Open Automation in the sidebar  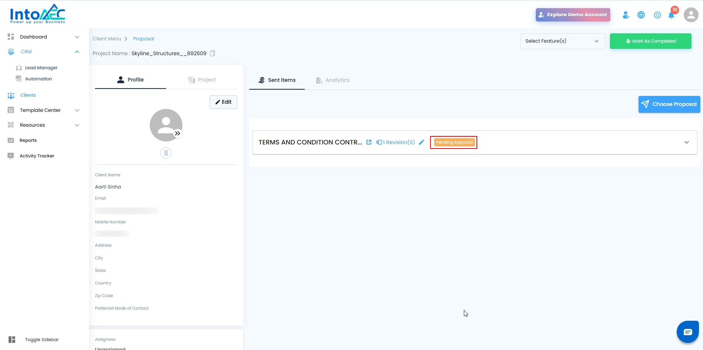pyautogui.click(x=39, y=79)
